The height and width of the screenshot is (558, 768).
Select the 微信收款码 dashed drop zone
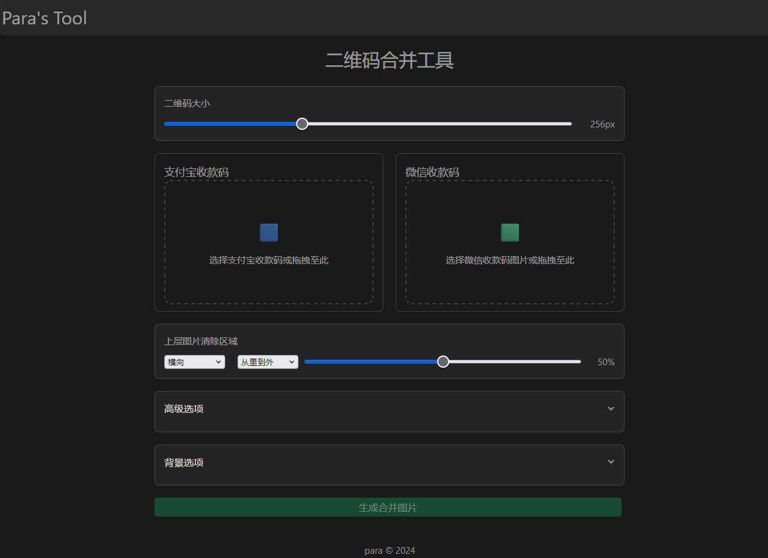pyautogui.click(x=510, y=242)
